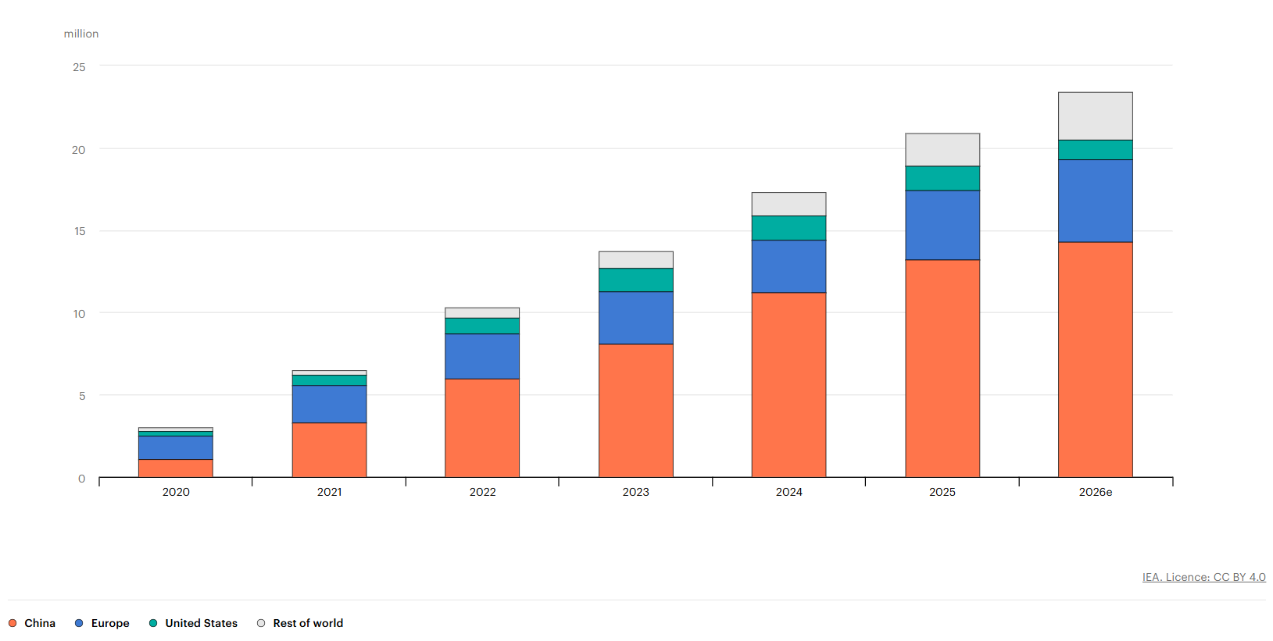Select the Europe segment of the 2025 bar
Image resolution: width=1273 pixels, height=641 pixels.
pos(942,225)
